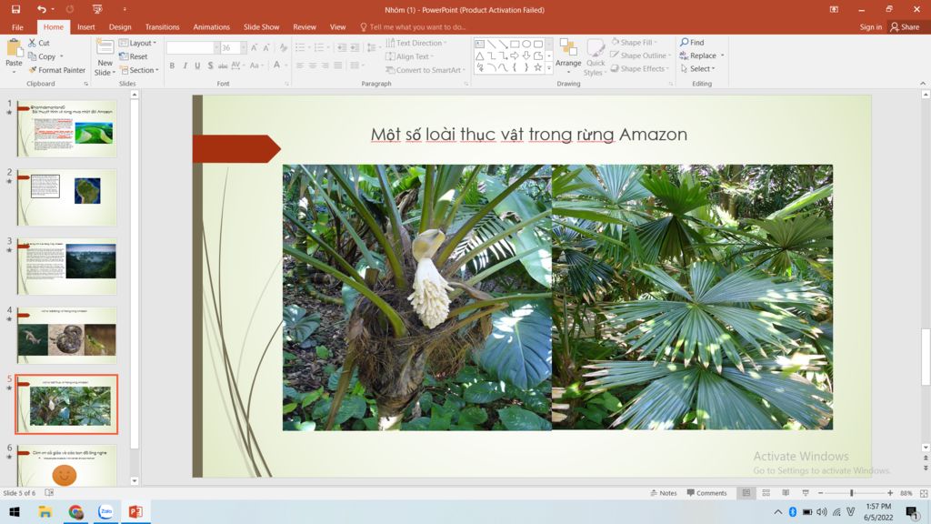Increase font size
The width and height of the screenshot is (931, 524).
pos(255,47)
